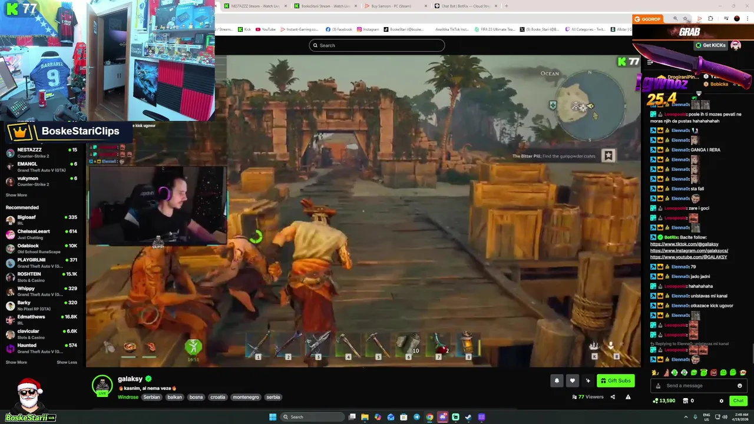754x424 pixels.
Task: Open Windows Start menu
Action: 273,417
